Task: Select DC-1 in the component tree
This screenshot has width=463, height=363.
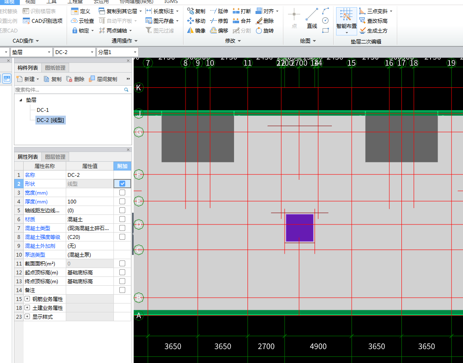Action: pyautogui.click(x=43, y=110)
